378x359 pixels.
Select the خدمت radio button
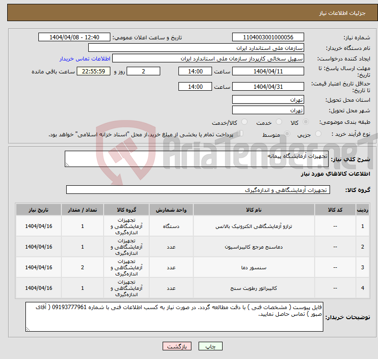pyautogui.click(x=279, y=122)
